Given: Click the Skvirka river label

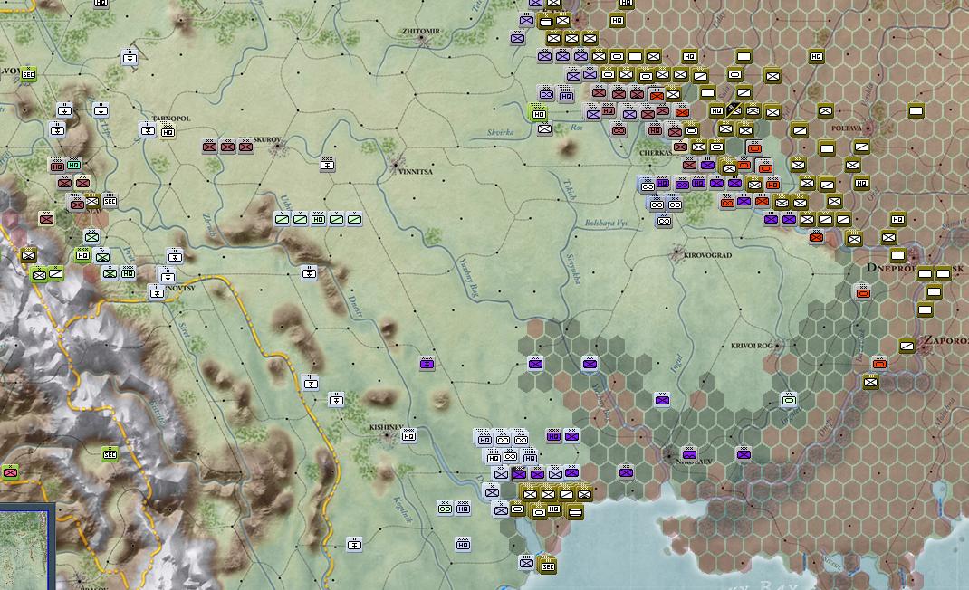Looking at the screenshot, I should [x=500, y=132].
